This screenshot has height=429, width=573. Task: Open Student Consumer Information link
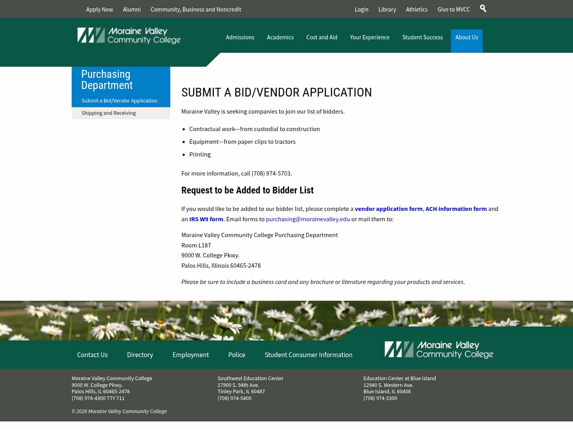point(308,355)
